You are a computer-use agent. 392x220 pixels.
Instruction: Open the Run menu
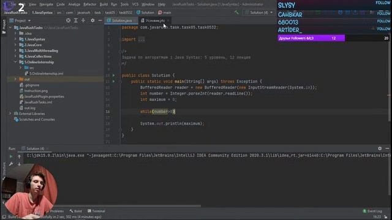click(x=114, y=4)
